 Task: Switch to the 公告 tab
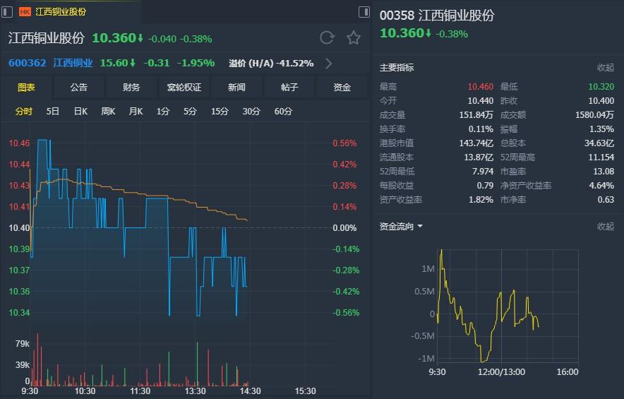tap(78, 88)
